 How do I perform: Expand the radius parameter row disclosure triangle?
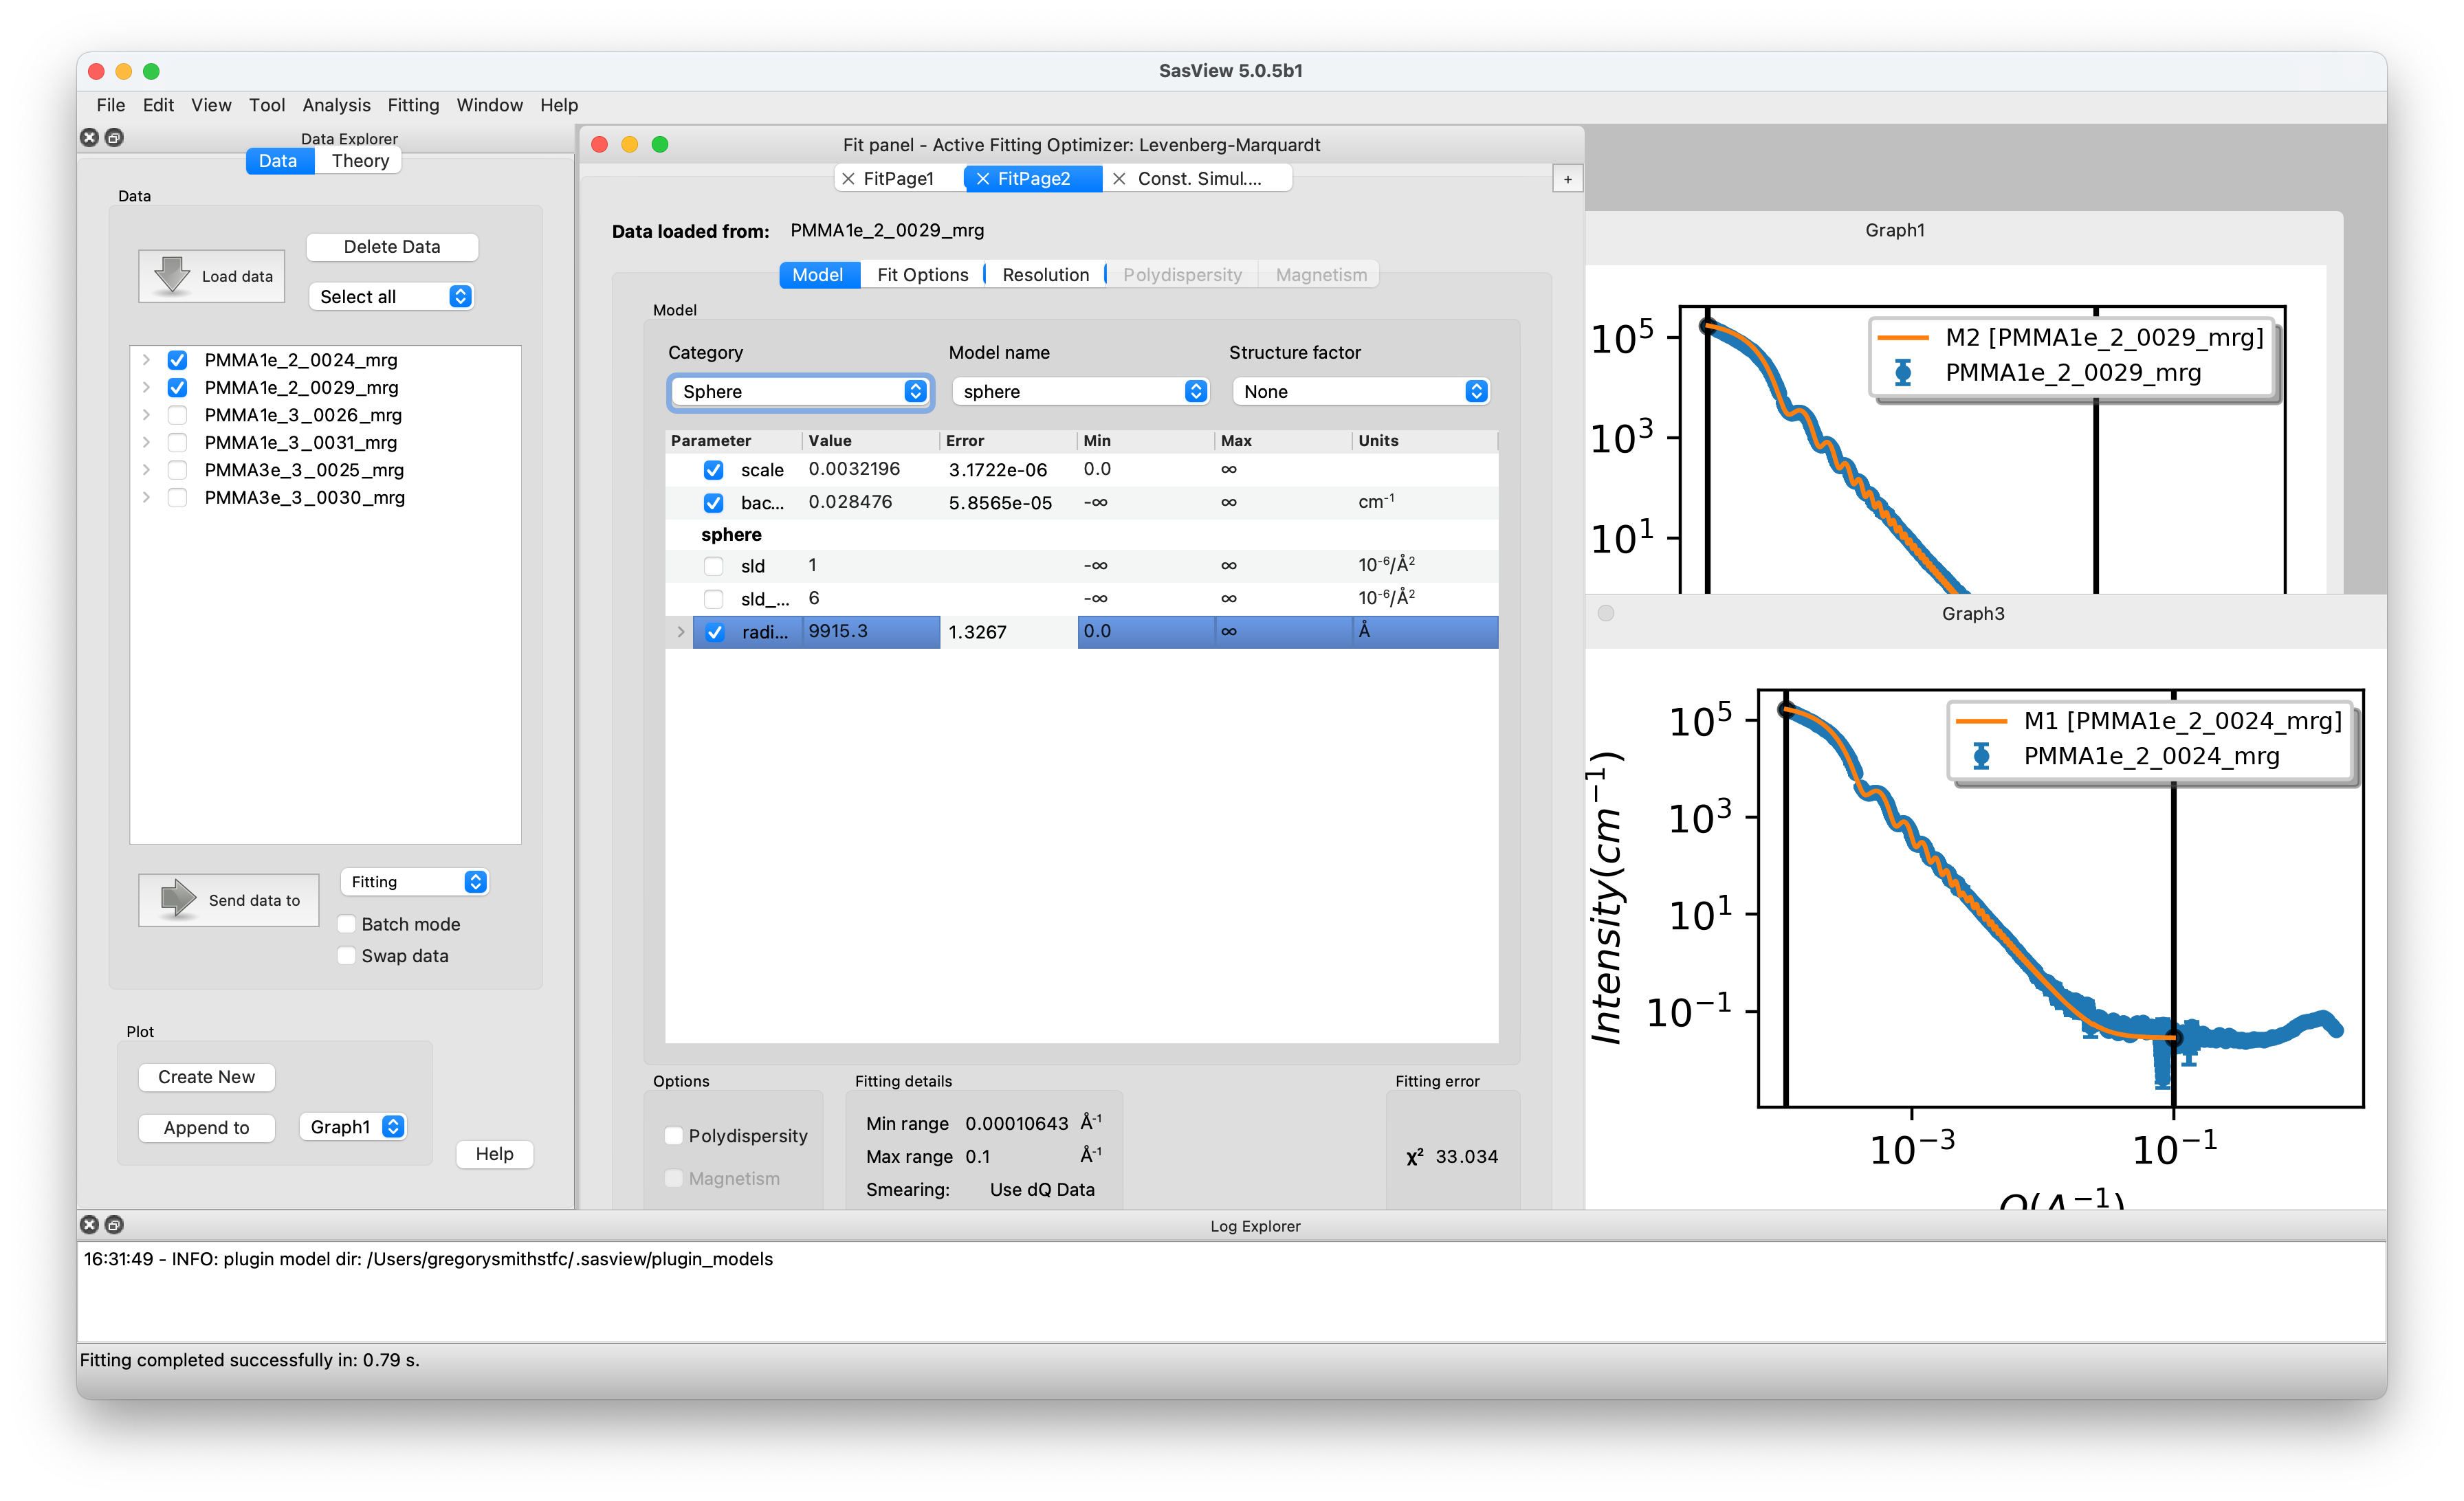click(x=681, y=632)
